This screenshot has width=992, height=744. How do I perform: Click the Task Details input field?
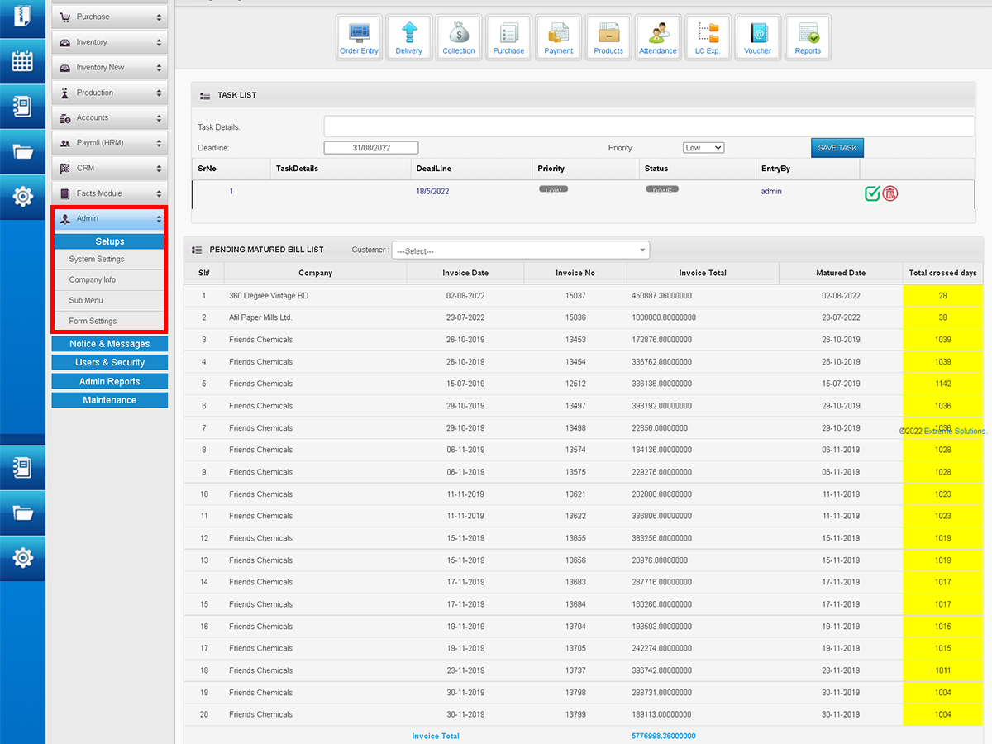pyautogui.click(x=649, y=126)
